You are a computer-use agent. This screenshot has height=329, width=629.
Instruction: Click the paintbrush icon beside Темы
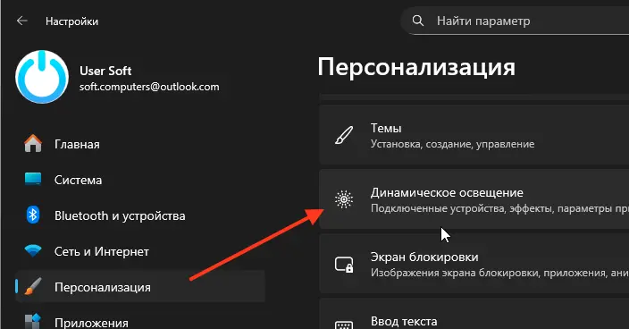point(344,135)
